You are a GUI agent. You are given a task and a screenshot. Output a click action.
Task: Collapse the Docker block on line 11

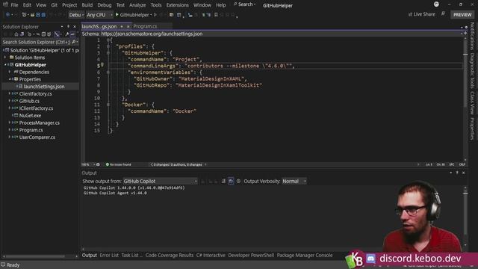click(108, 105)
